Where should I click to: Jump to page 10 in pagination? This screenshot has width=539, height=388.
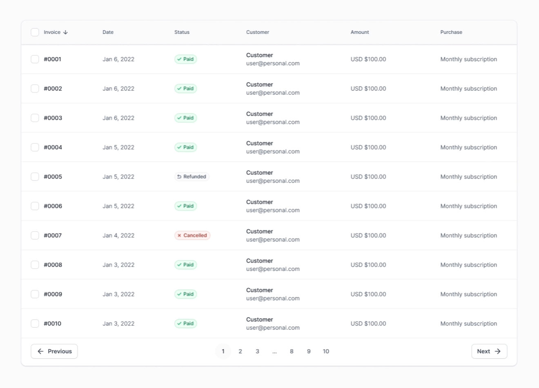326,351
